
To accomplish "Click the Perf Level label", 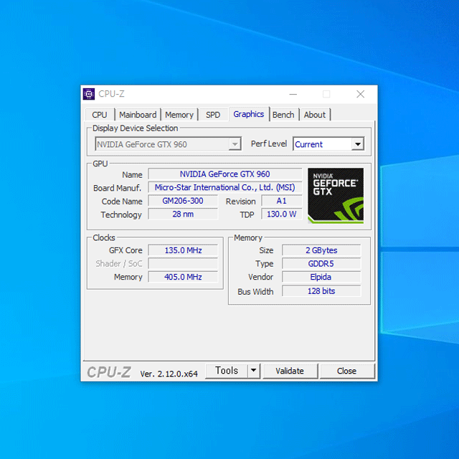I will pyautogui.click(x=269, y=143).
